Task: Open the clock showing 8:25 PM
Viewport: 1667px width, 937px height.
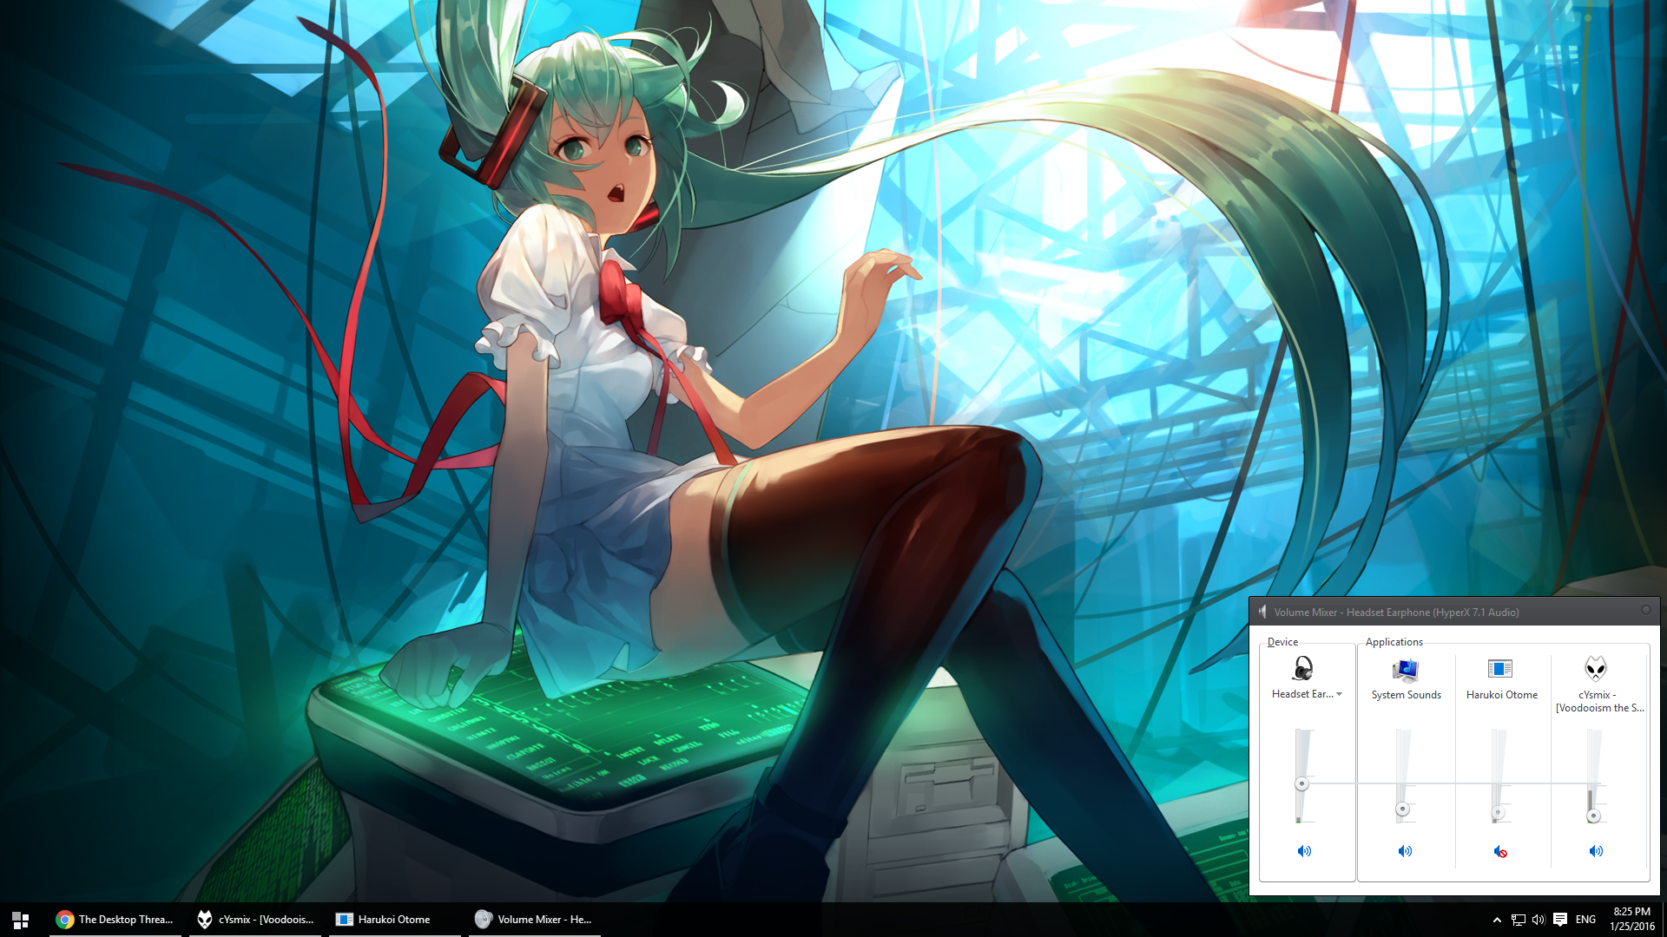Action: click(x=1631, y=920)
